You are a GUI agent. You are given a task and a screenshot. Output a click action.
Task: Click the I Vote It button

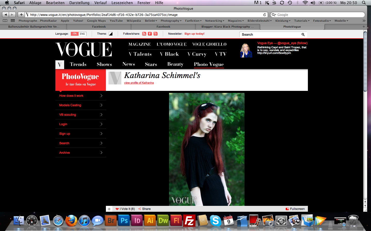tap(125, 209)
